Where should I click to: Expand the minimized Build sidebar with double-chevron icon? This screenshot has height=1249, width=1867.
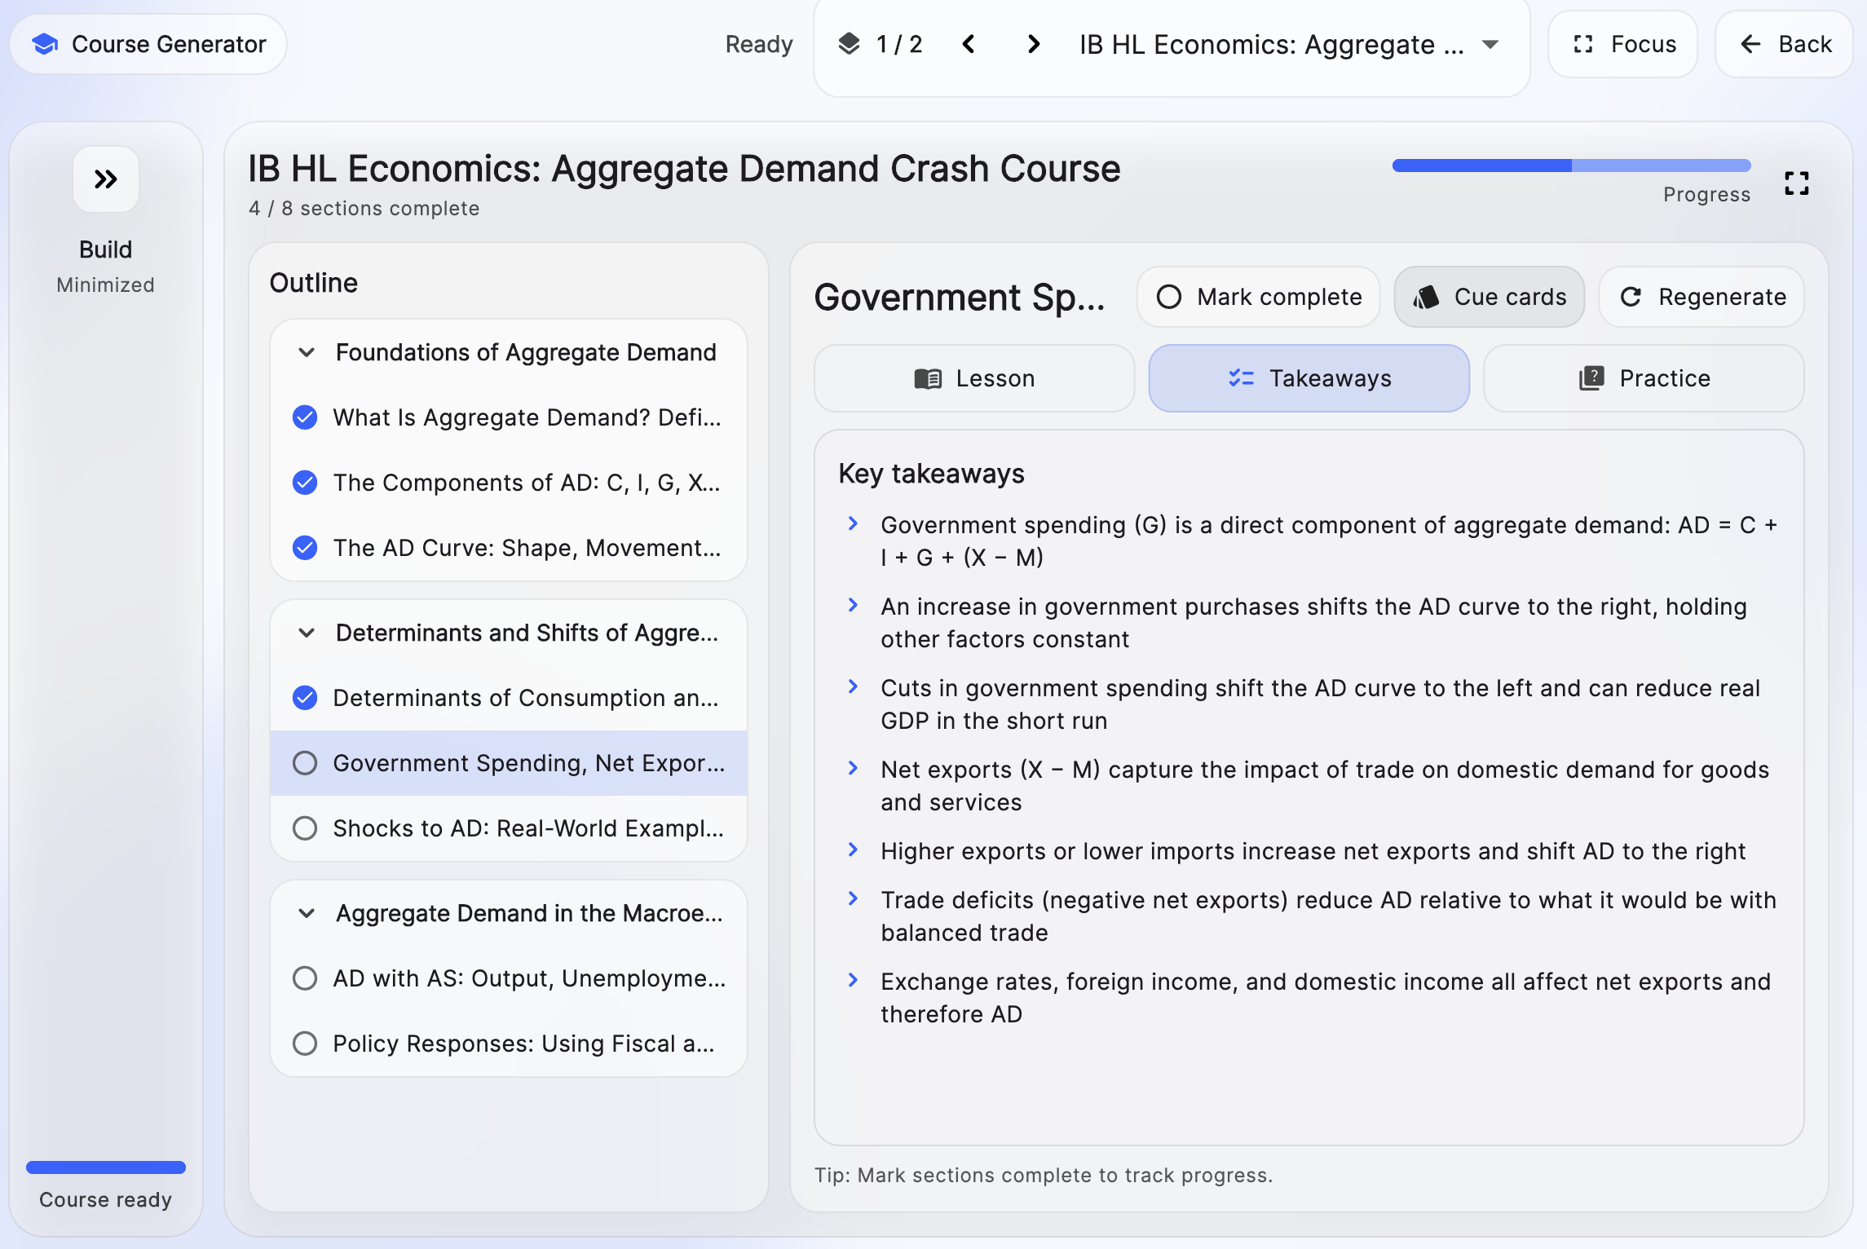pos(105,179)
